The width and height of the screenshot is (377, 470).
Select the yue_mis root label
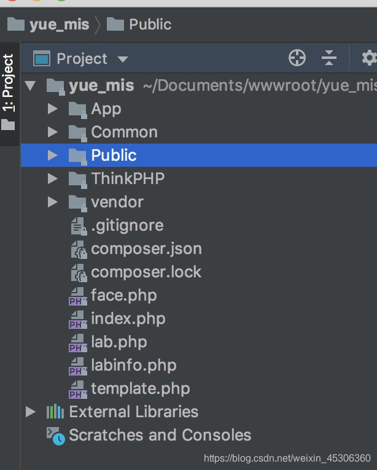coord(101,86)
